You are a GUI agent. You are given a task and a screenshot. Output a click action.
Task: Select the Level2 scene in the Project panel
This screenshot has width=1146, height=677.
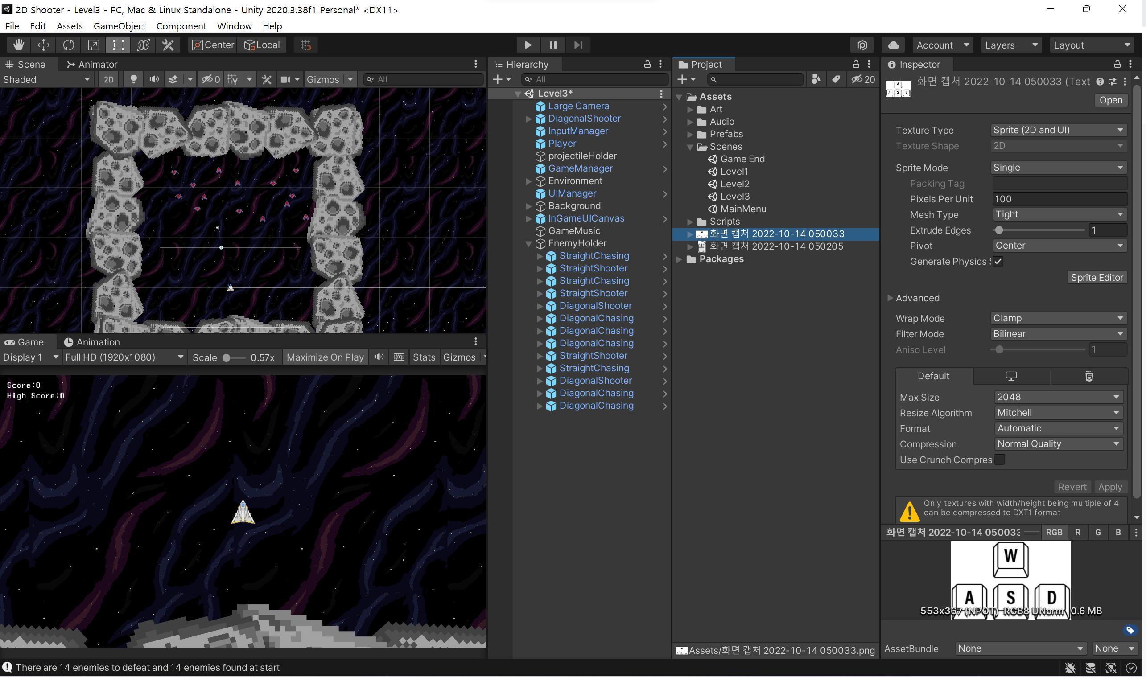pyautogui.click(x=734, y=184)
